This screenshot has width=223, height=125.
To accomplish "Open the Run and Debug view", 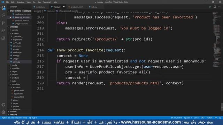I will (3, 30).
